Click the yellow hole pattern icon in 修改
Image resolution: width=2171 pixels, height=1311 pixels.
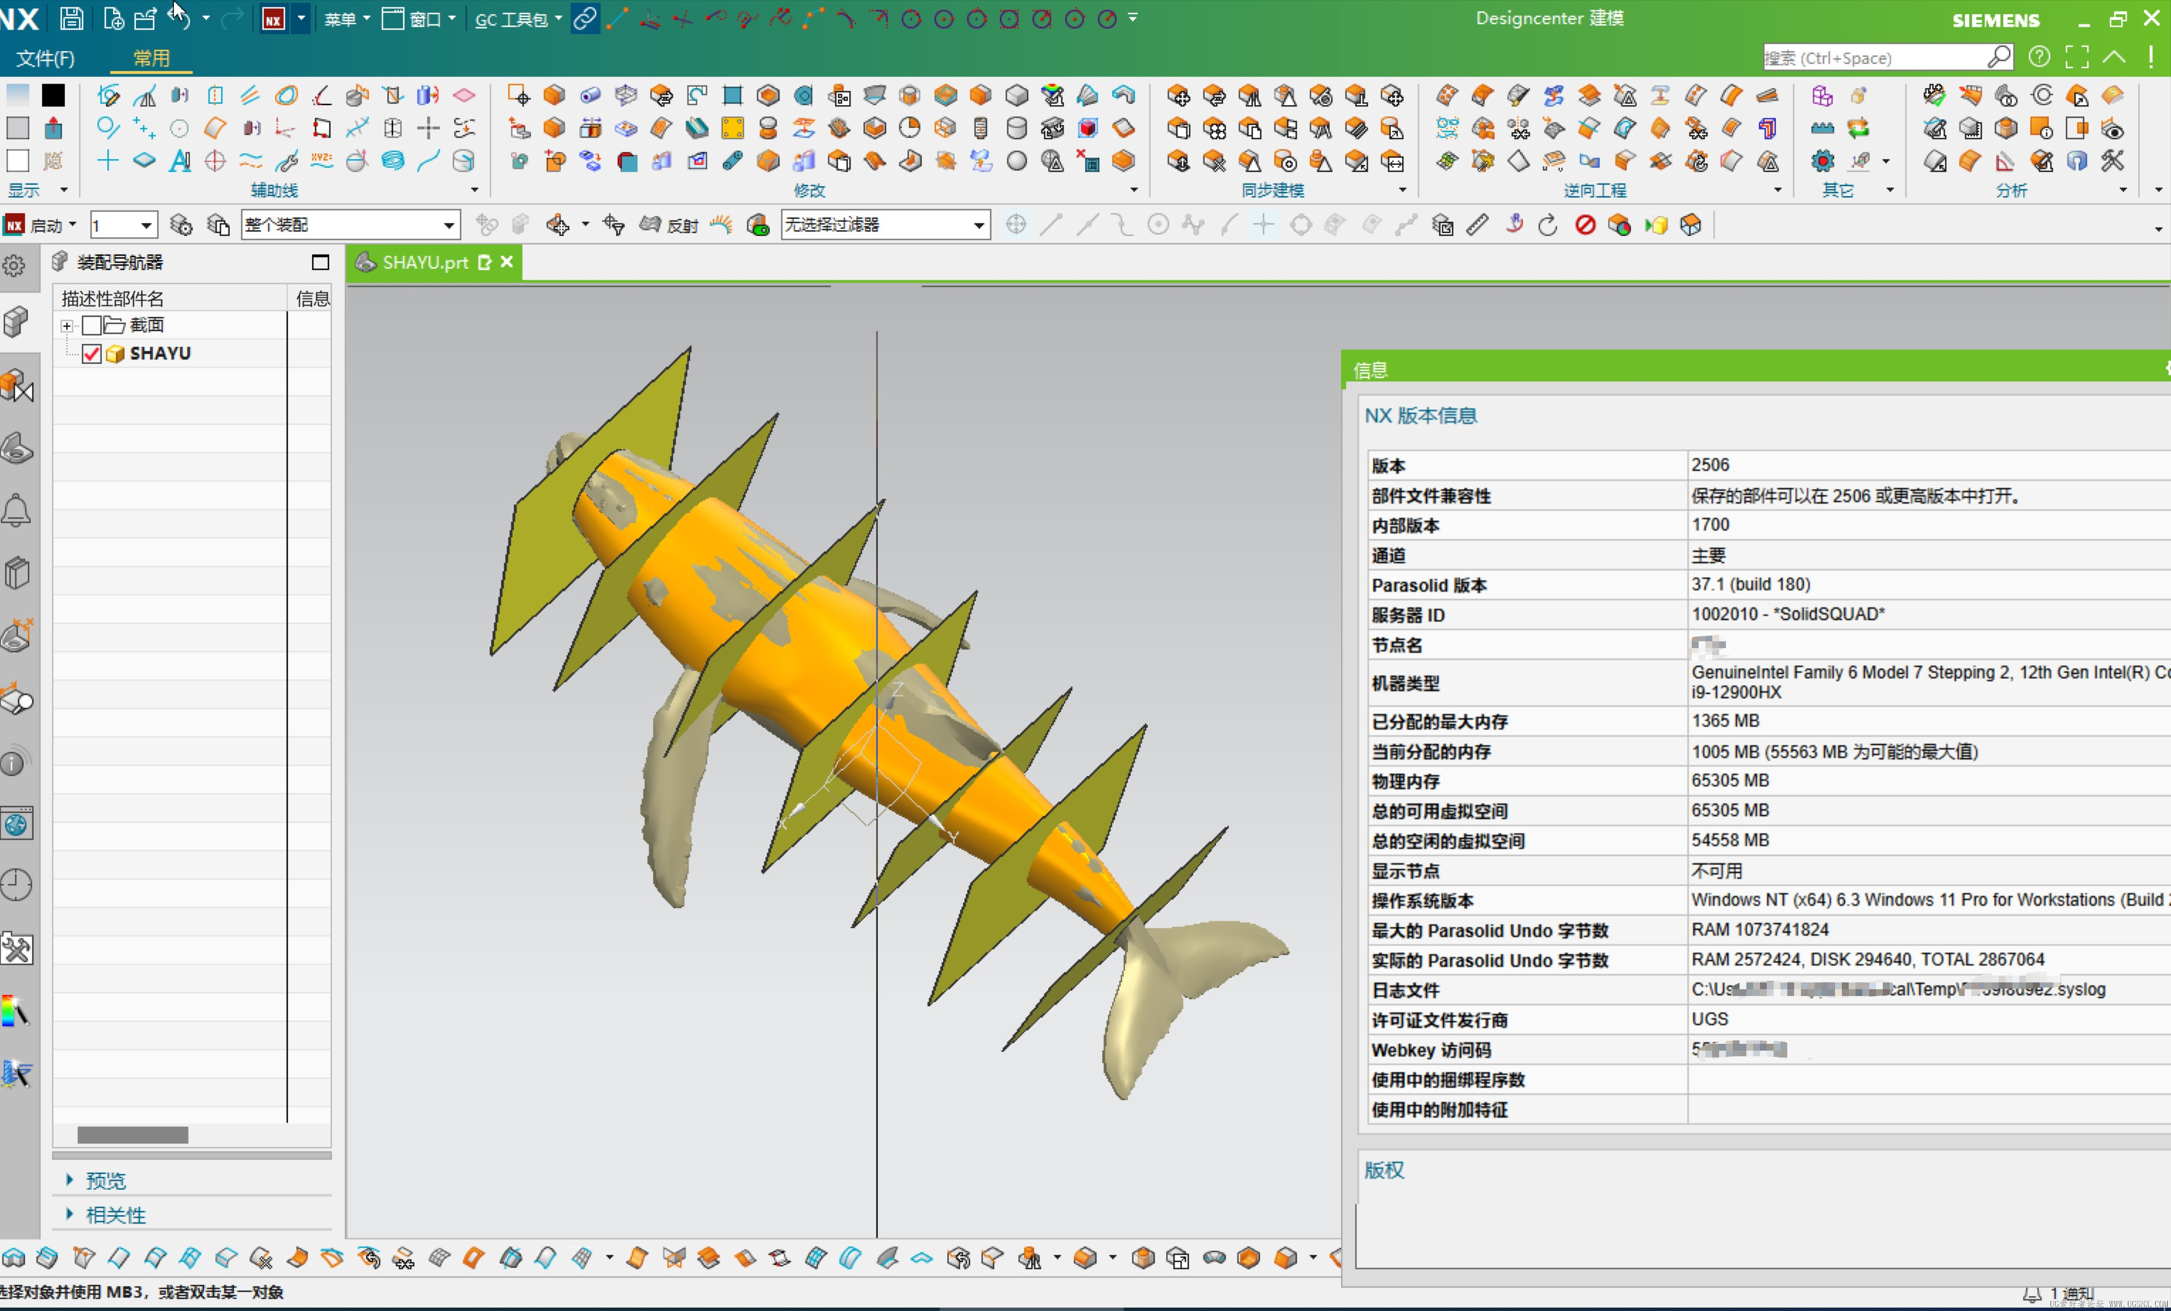point(732,128)
